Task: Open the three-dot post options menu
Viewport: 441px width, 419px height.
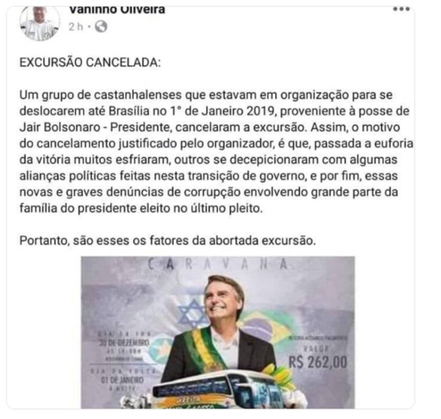Action: [x=401, y=9]
